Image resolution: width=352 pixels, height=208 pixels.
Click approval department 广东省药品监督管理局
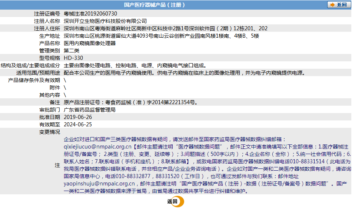[x=90, y=110]
